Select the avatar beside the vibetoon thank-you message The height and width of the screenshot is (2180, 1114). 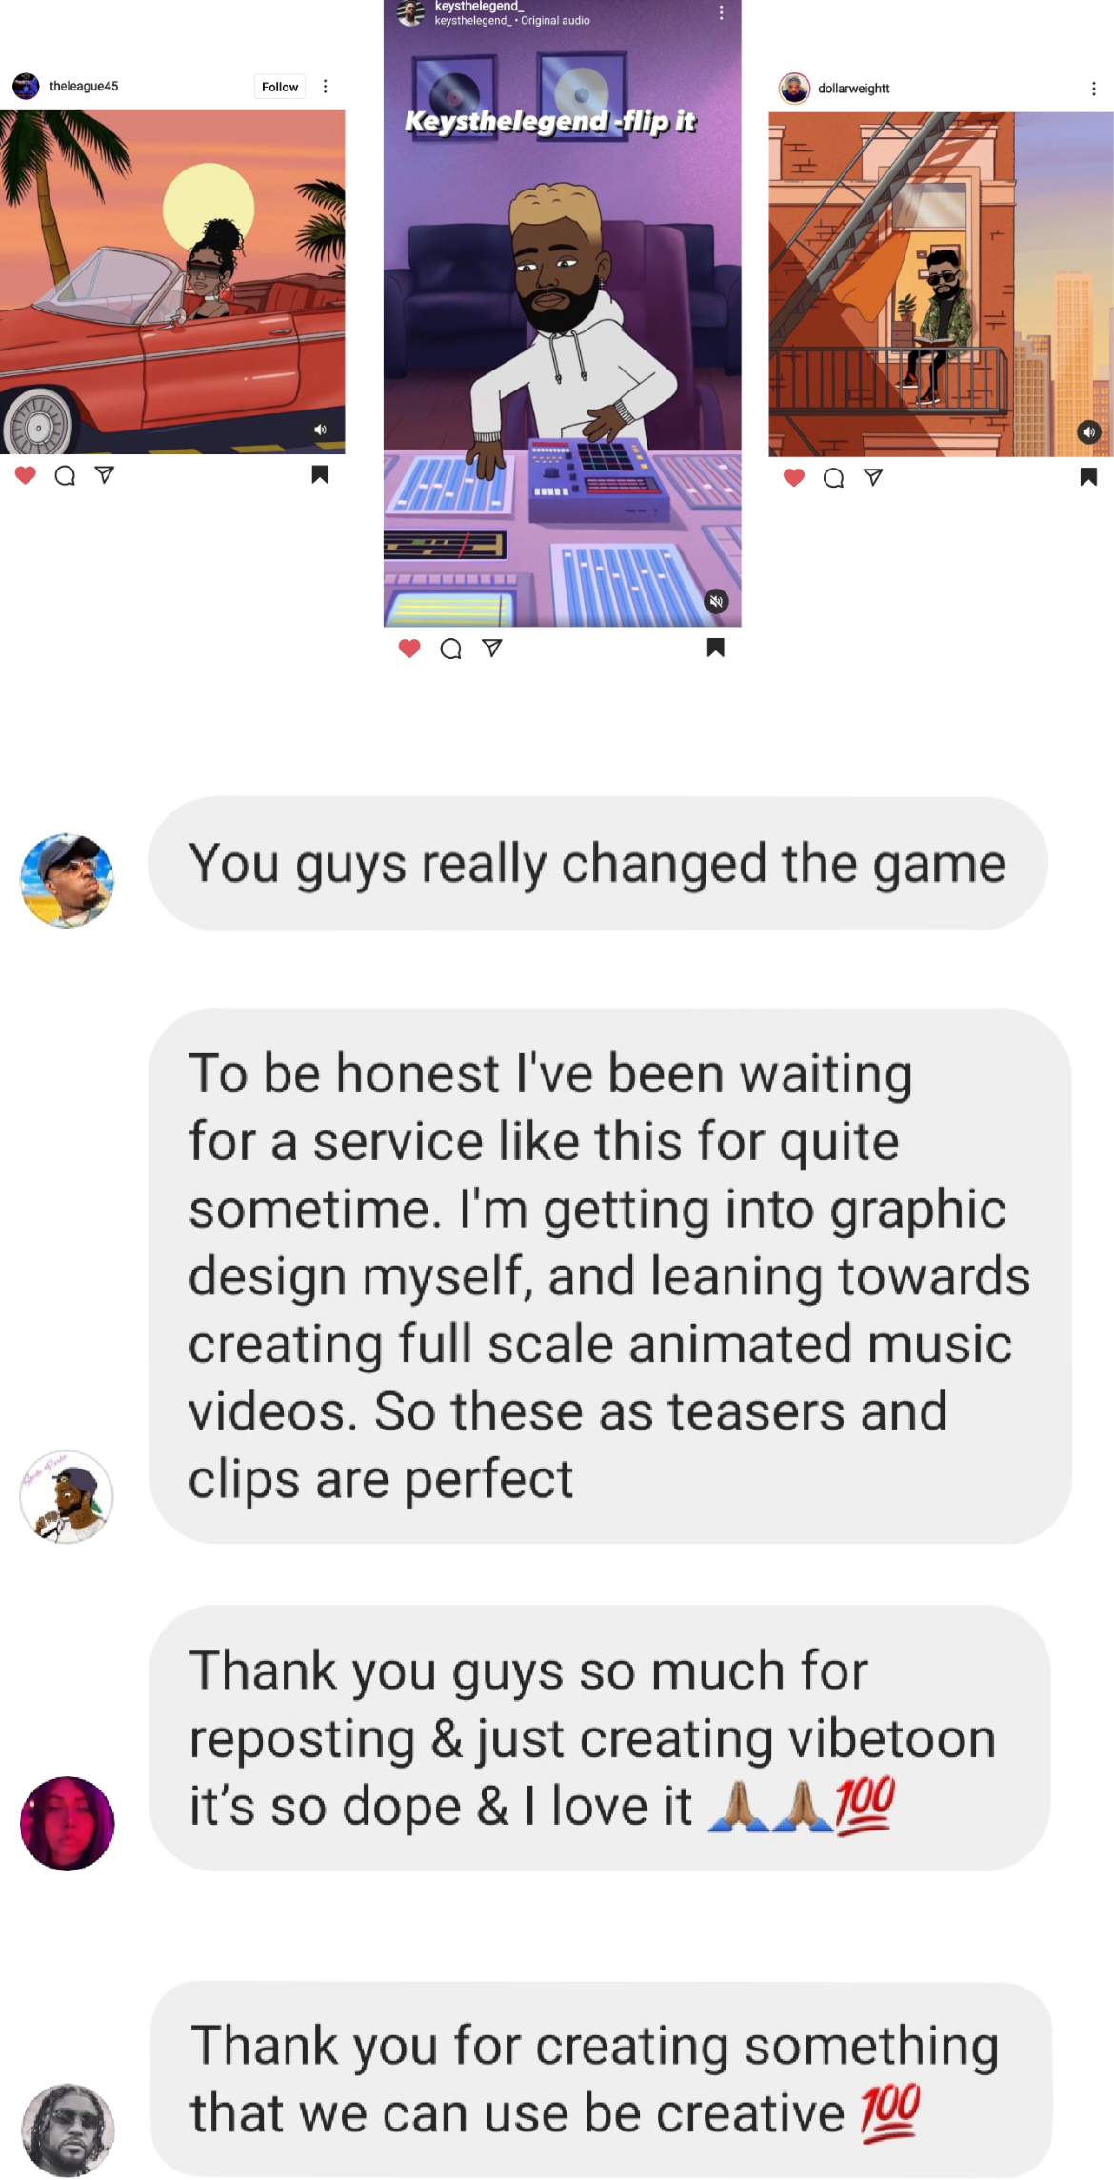click(67, 1823)
